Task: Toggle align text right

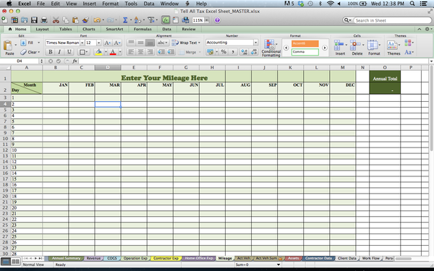Action: (150, 52)
